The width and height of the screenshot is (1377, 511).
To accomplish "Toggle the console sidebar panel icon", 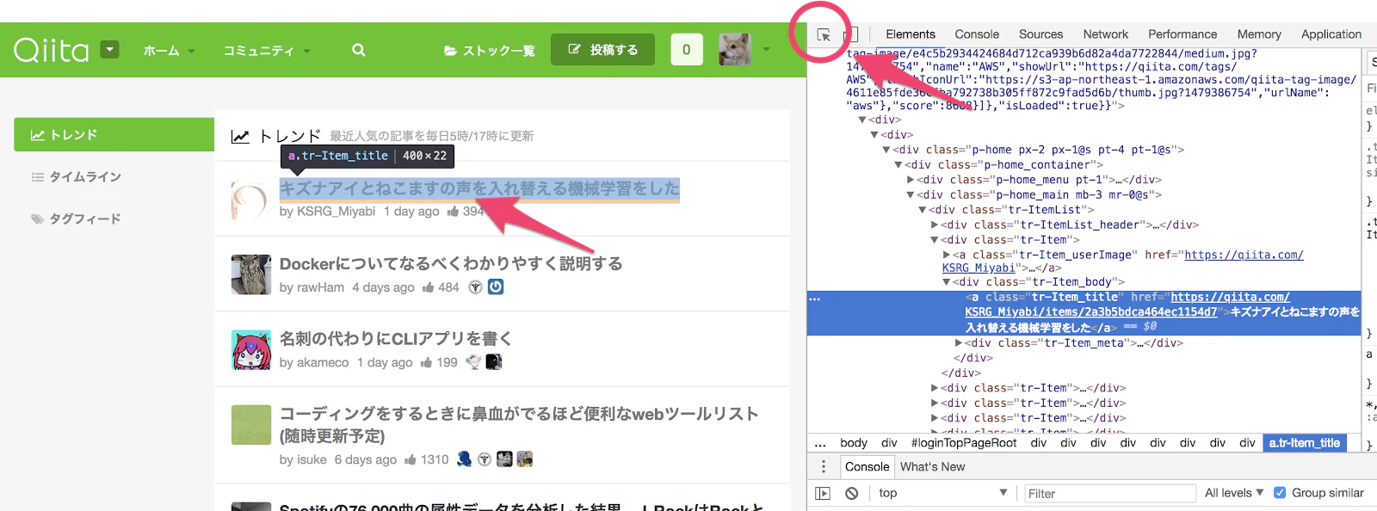I will [823, 493].
